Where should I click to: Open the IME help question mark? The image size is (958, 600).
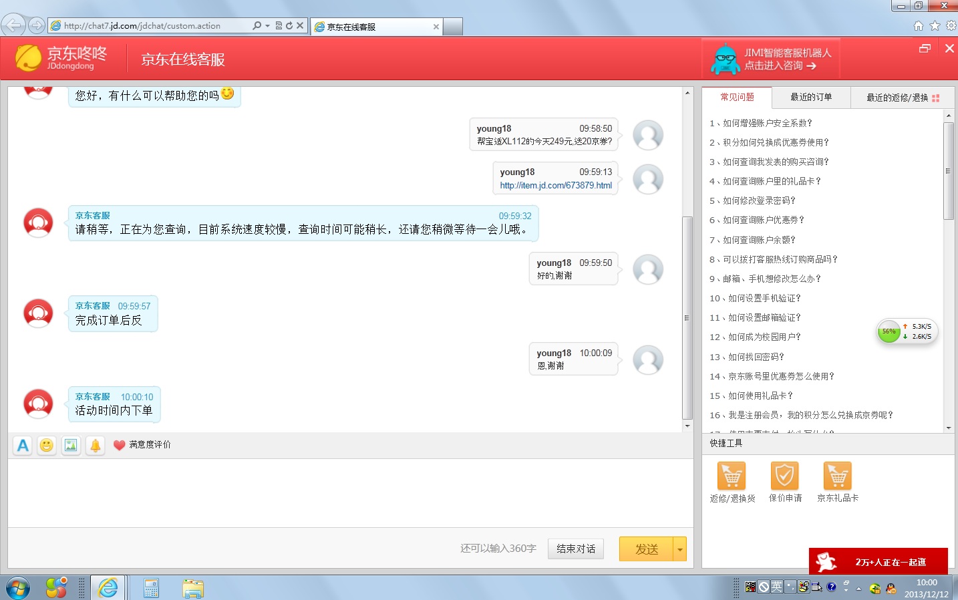831,587
